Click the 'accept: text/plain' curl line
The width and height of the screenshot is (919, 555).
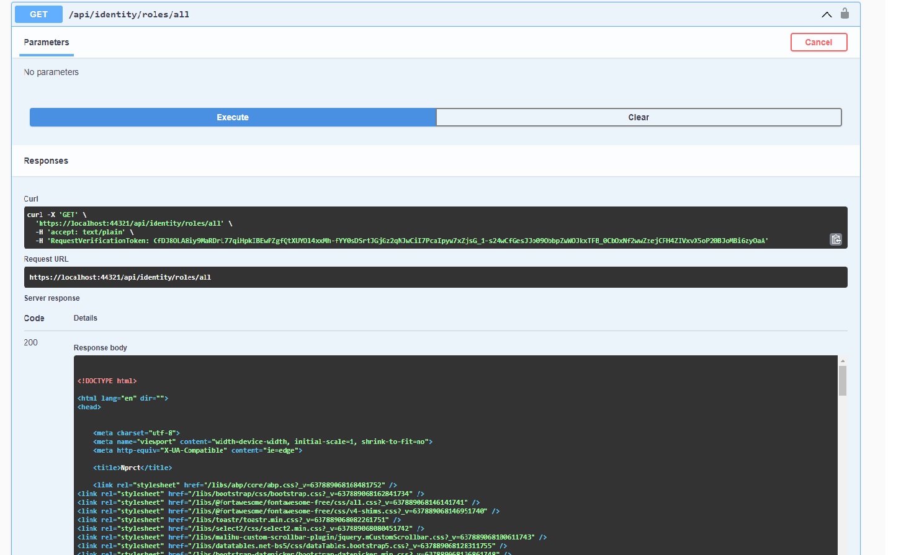[84, 232]
